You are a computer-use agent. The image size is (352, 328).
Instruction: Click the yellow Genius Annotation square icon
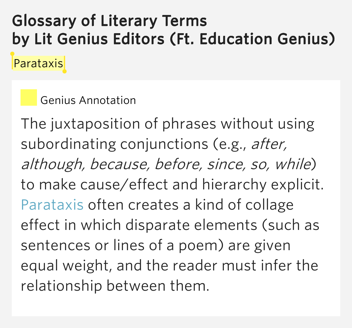point(29,97)
